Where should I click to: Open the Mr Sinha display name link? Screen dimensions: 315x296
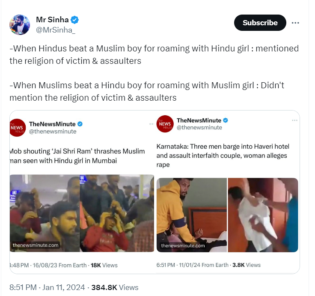click(52, 20)
